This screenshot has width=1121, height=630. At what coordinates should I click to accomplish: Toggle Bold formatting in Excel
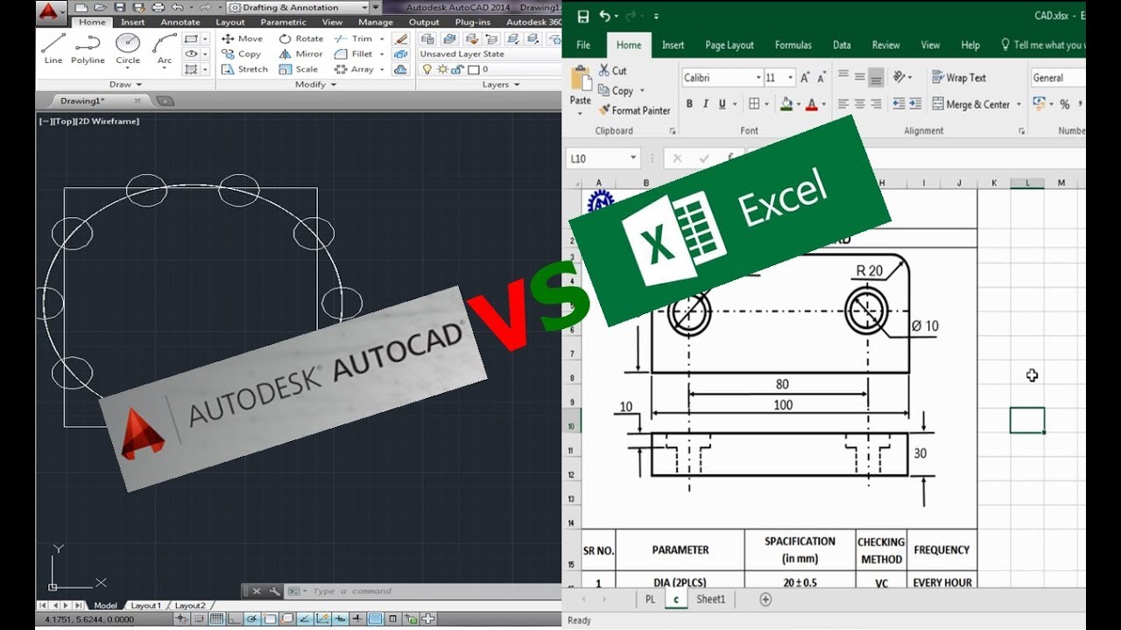pyautogui.click(x=689, y=104)
